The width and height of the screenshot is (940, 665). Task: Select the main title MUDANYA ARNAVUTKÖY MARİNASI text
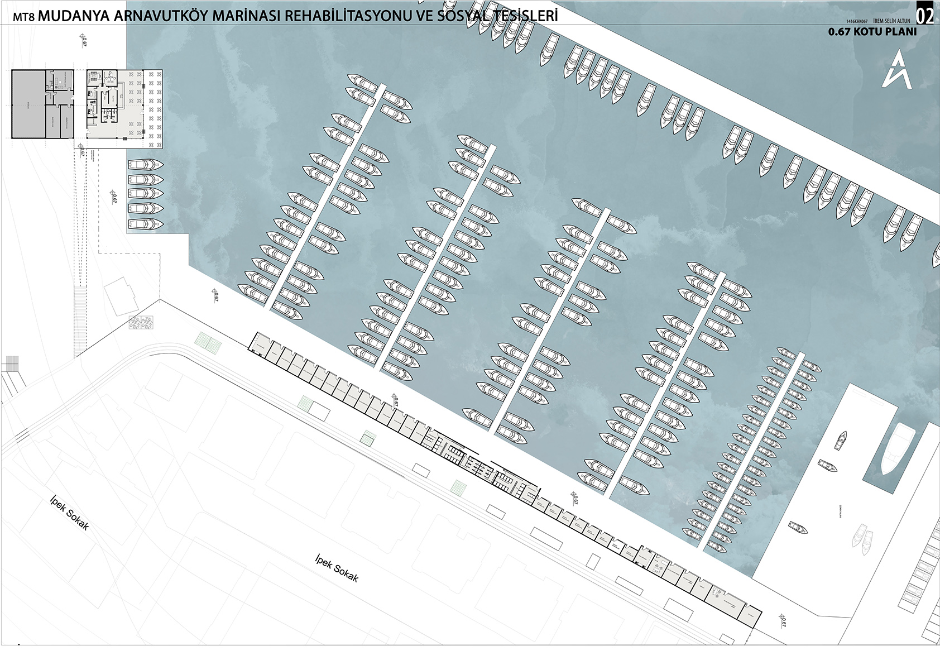pos(160,16)
